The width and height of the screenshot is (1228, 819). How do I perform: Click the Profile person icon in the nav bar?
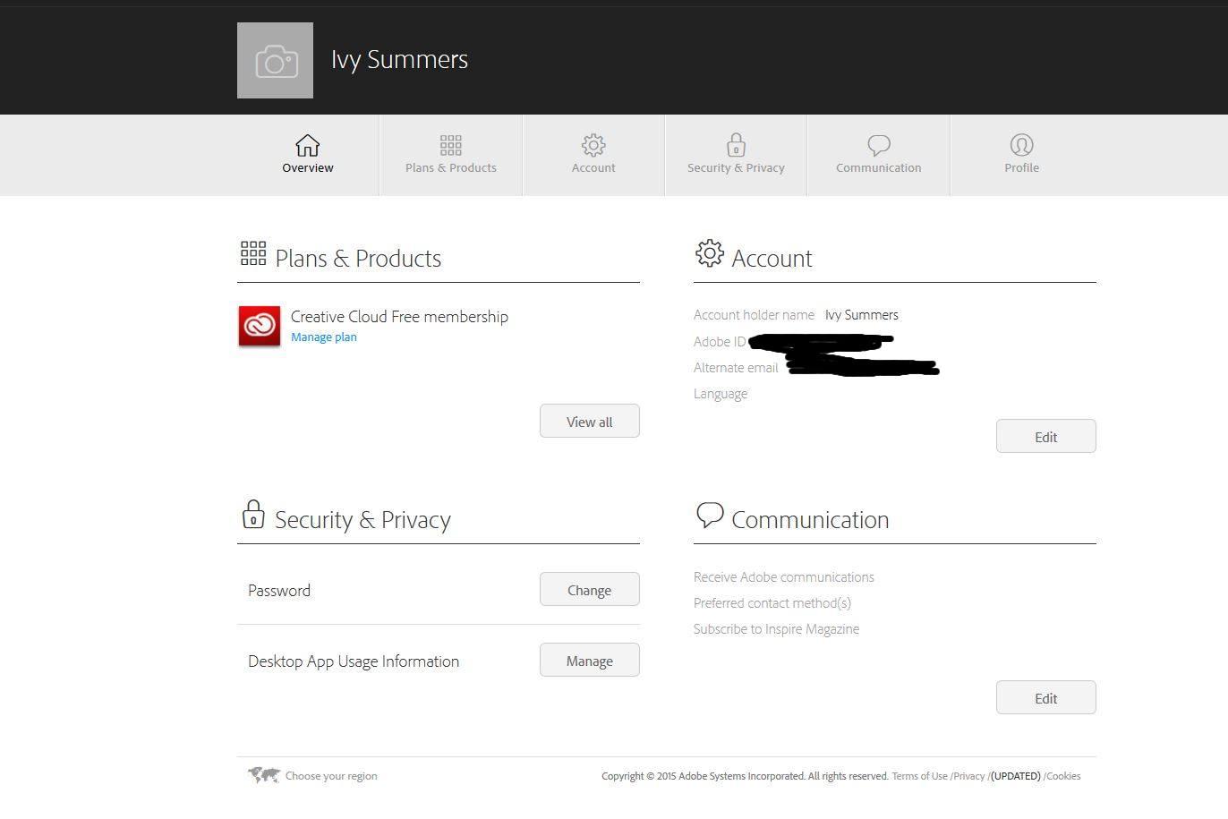tap(1021, 145)
